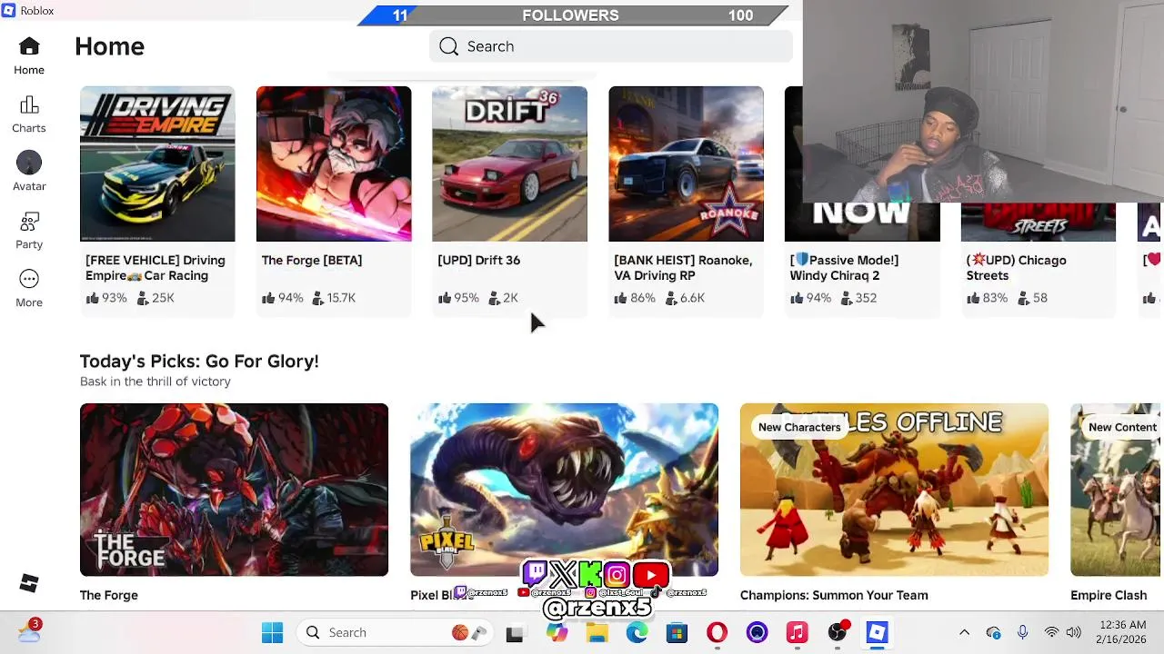Click the 83% rating on Chicago Streets

point(988,298)
